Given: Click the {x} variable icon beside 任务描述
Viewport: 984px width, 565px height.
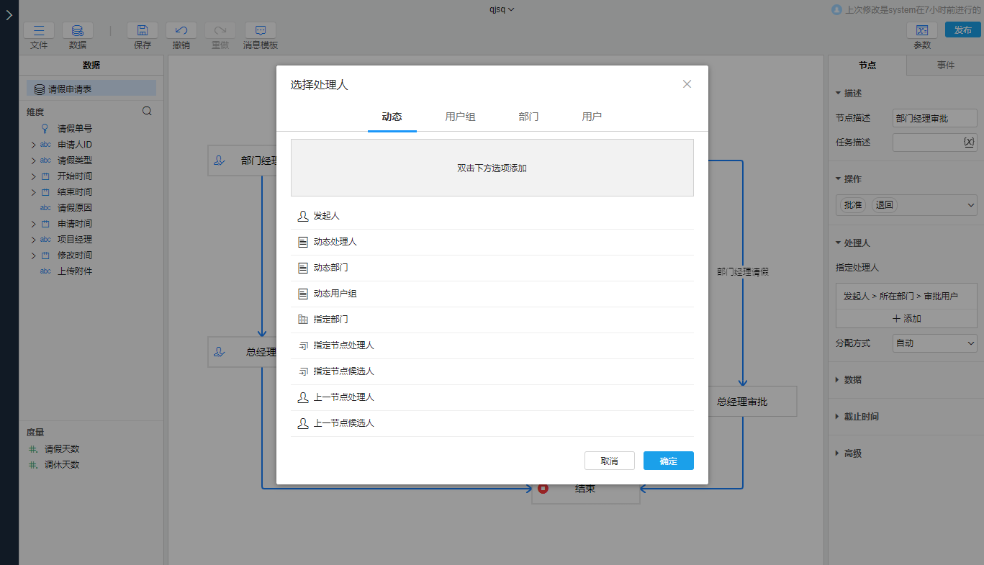Looking at the screenshot, I should pos(968,142).
